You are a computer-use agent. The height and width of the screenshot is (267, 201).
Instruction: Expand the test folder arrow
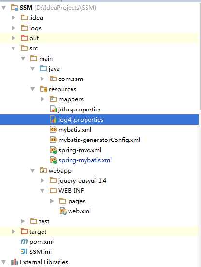(x=23, y=221)
